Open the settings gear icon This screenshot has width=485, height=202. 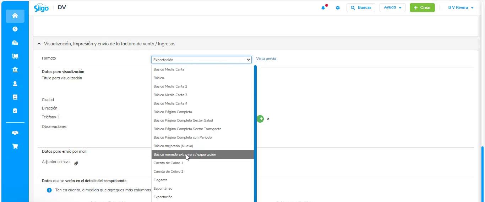click(x=338, y=8)
